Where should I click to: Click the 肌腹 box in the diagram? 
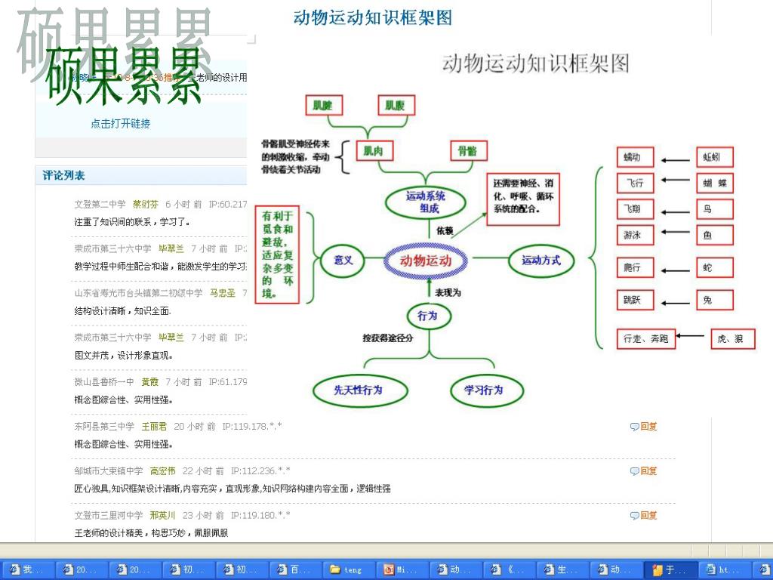pyautogui.click(x=396, y=105)
